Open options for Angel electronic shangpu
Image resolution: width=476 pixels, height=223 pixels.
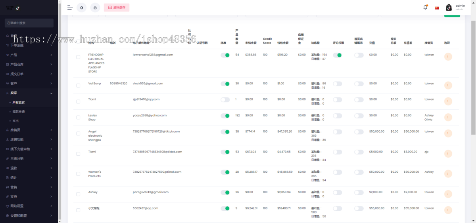click(x=448, y=133)
